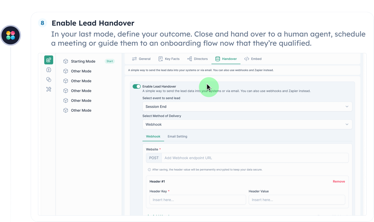This screenshot has height=222, width=374.
Task: Select the Email Setting sub-tab
Action: pyautogui.click(x=177, y=136)
